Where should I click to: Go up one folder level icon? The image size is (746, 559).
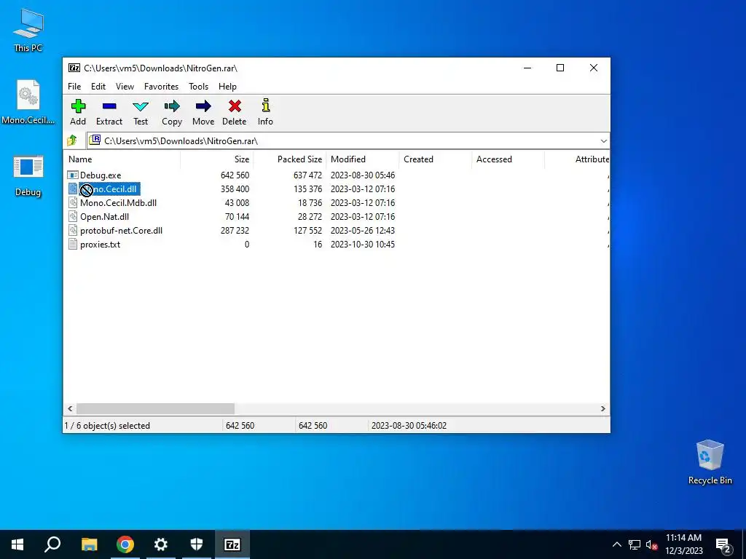point(72,140)
